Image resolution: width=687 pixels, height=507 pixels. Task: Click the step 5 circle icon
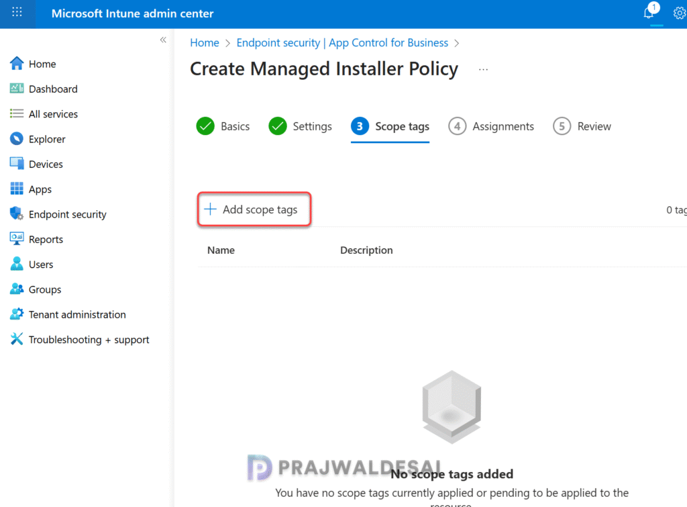[x=562, y=126]
